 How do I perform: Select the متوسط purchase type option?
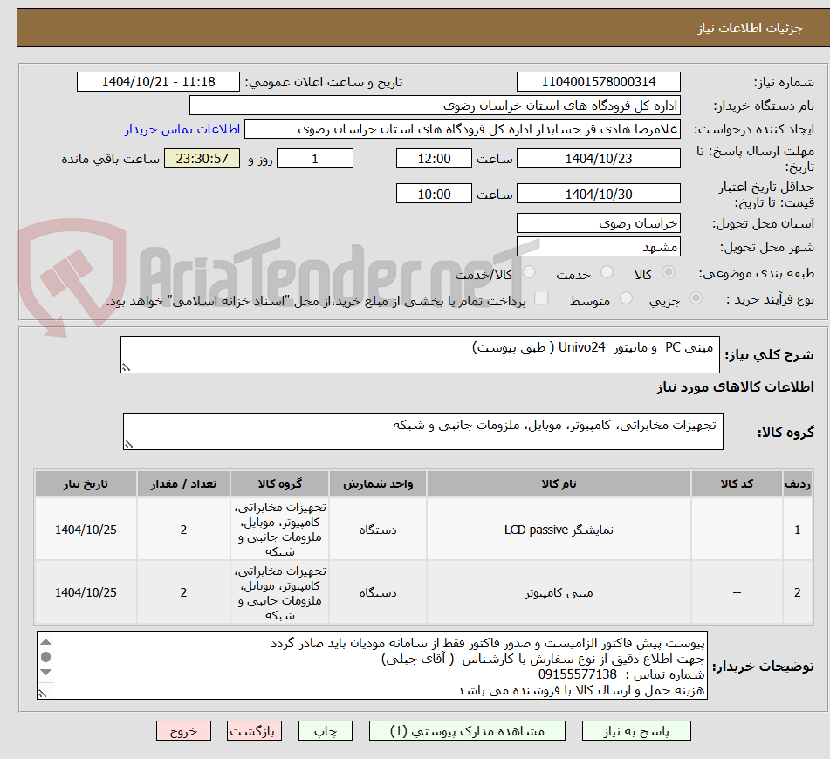pos(627,297)
